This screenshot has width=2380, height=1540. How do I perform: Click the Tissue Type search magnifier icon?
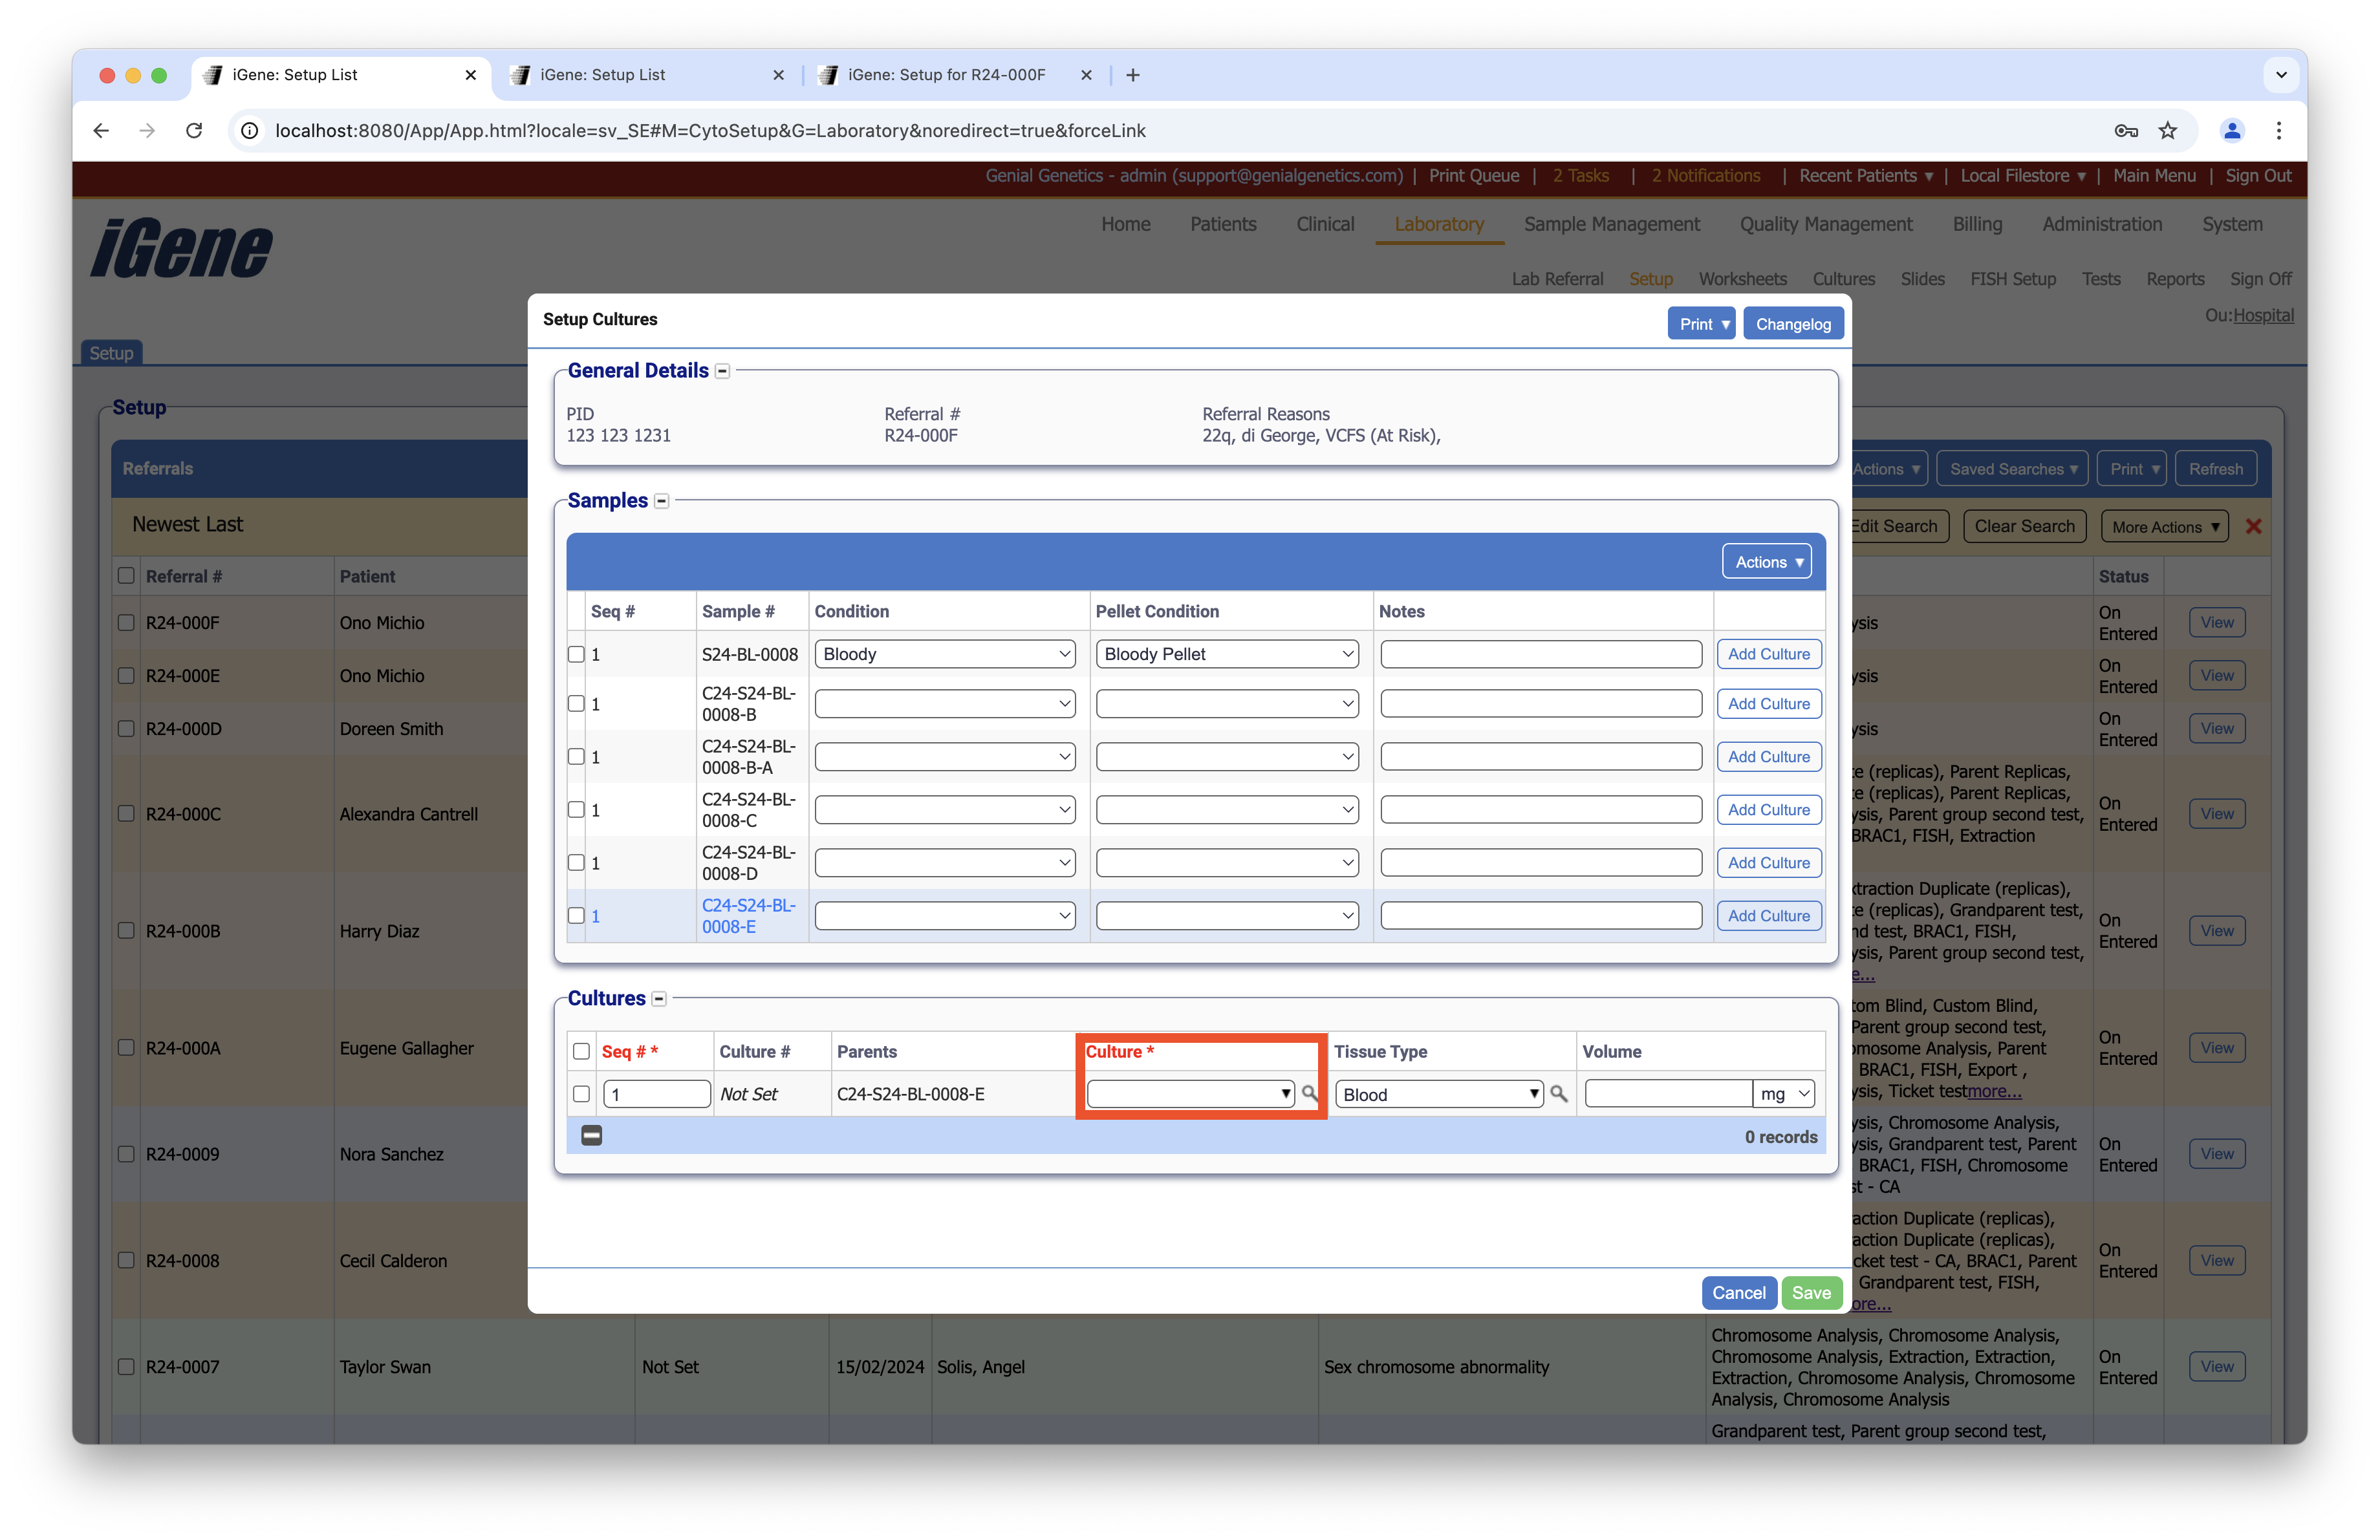[x=1558, y=1093]
